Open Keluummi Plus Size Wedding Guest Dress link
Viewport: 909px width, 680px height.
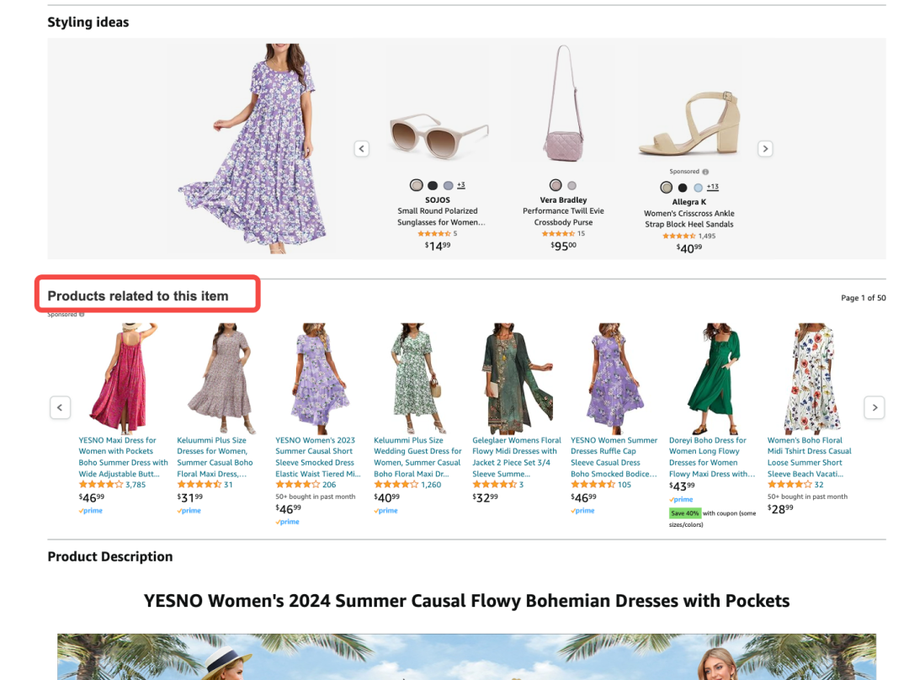click(417, 457)
